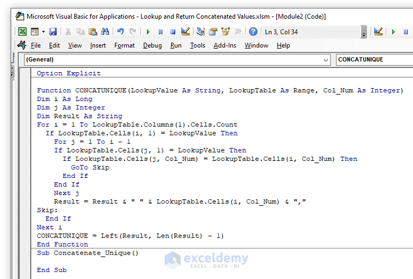The width and height of the screenshot is (413, 279).
Task: Click the VBA icon beside File menu
Action: pos(22,45)
